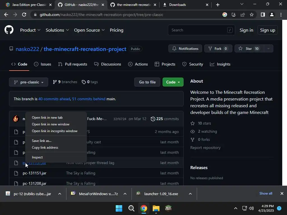Go back with the browser back arrow
The width and height of the screenshot is (287, 215).
tap(6, 15)
